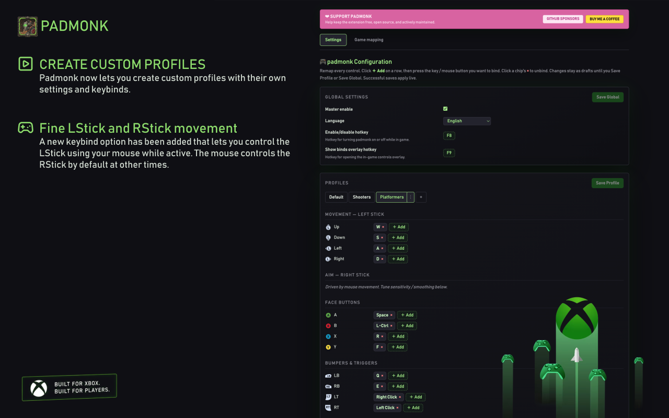The image size is (669, 418).
Task: Unbind R from the X face button
Action: [383, 336]
